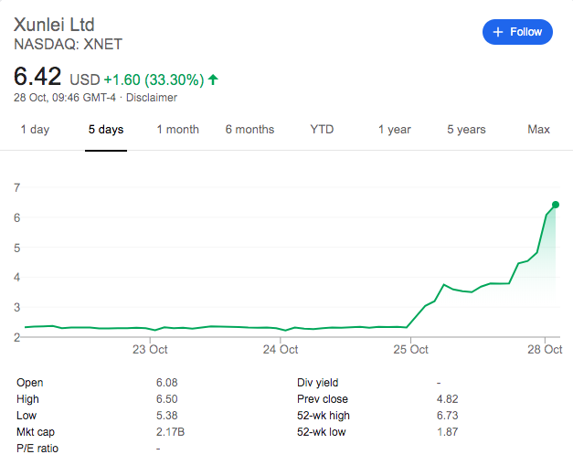Click the y-axis label 2
Screen dimensions: 573x465
[x=16, y=337]
